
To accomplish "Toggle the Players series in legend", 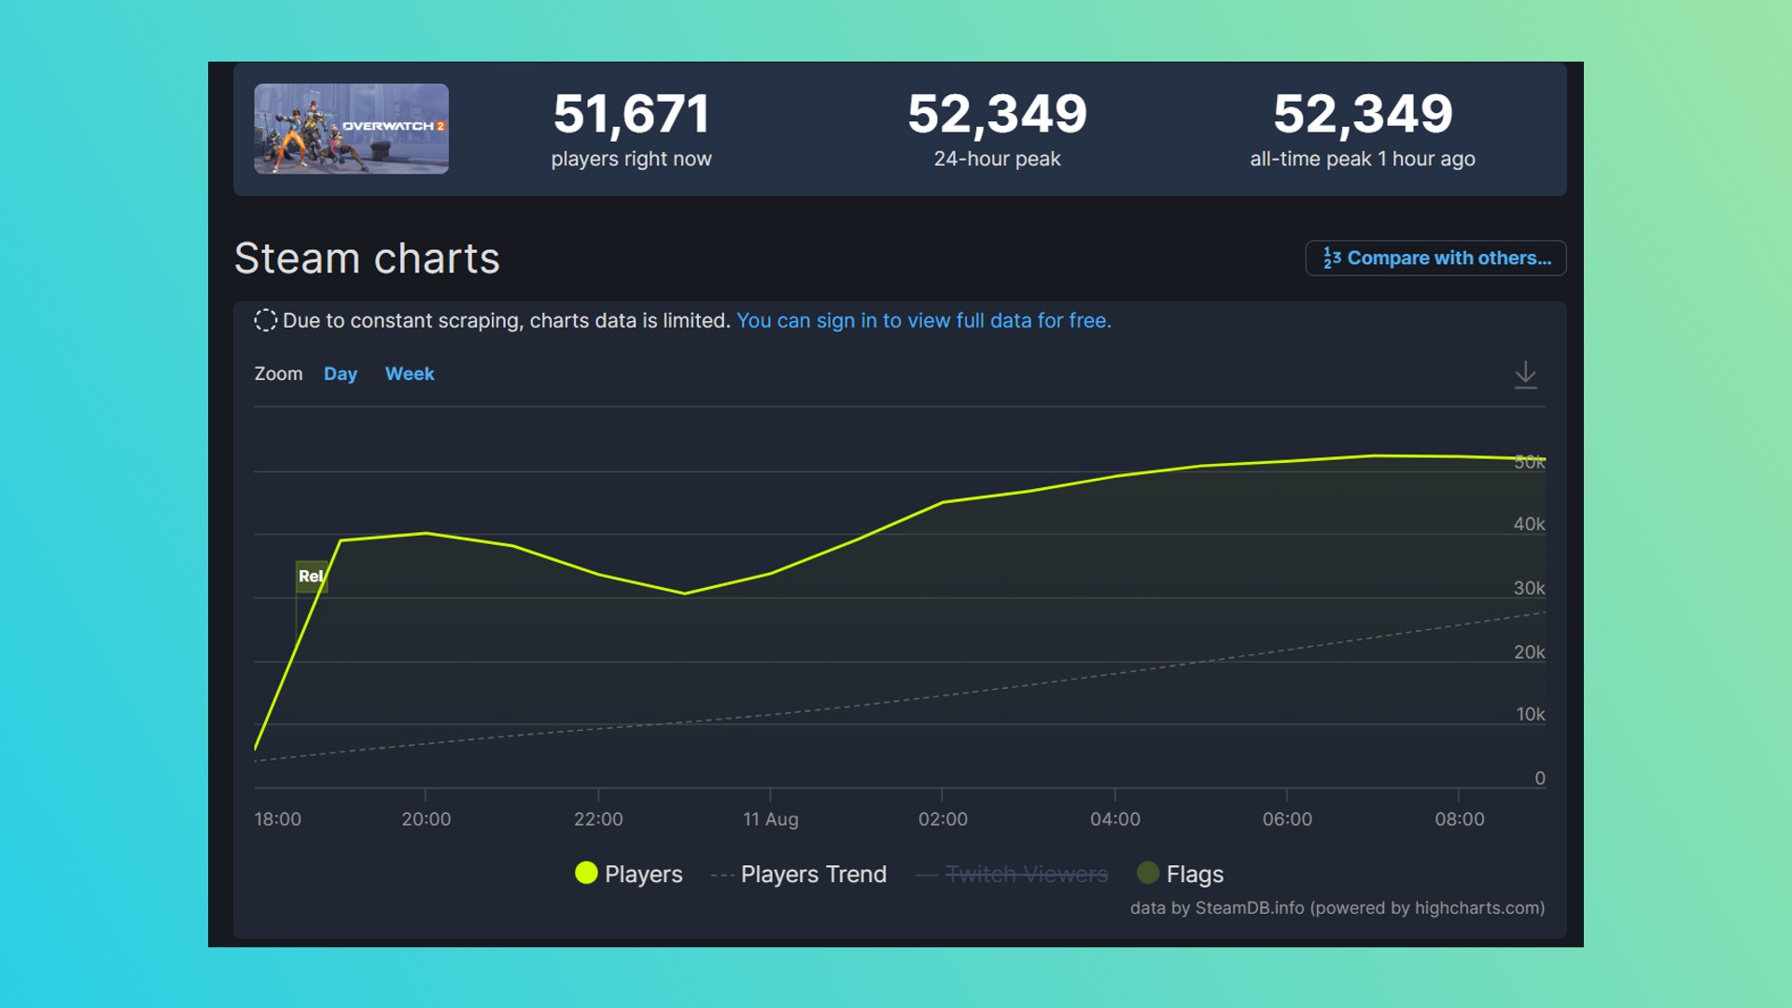I will tap(629, 874).
